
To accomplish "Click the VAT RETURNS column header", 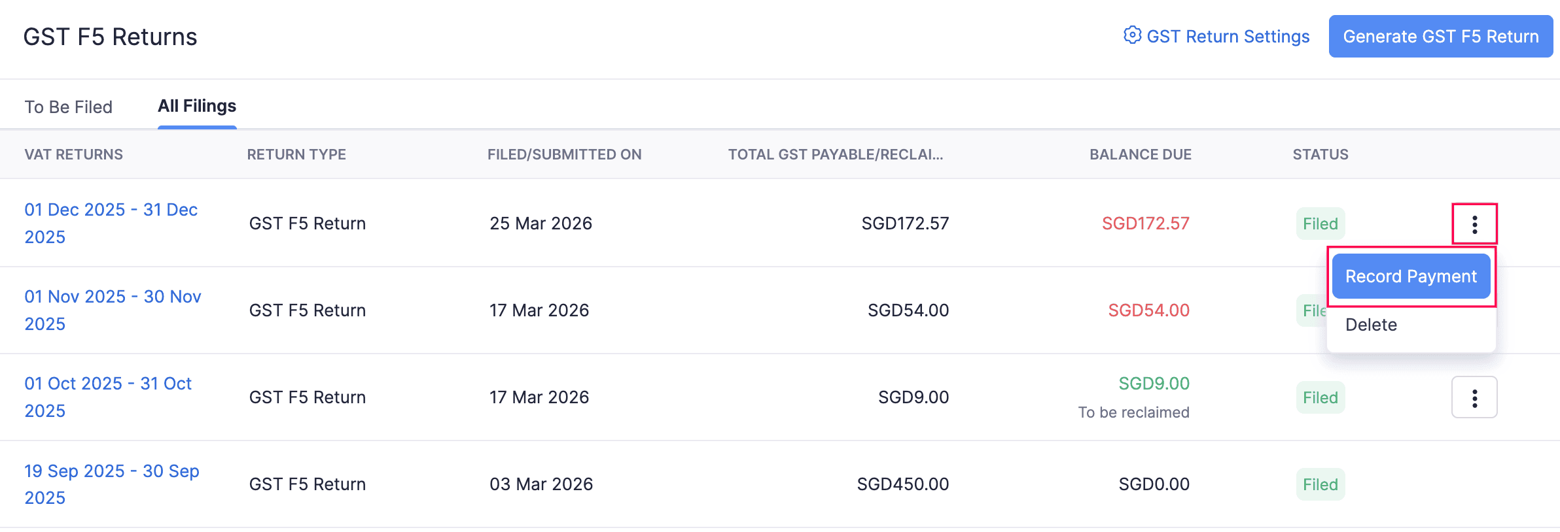I will tap(73, 154).
